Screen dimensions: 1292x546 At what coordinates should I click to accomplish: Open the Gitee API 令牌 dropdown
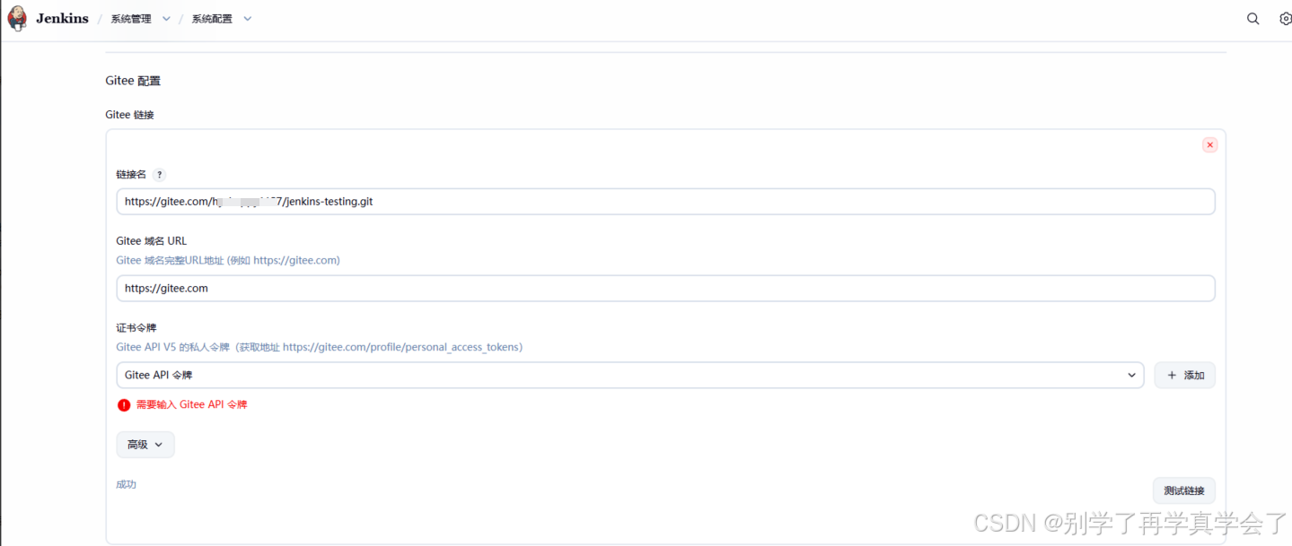click(x=630, y=376)
